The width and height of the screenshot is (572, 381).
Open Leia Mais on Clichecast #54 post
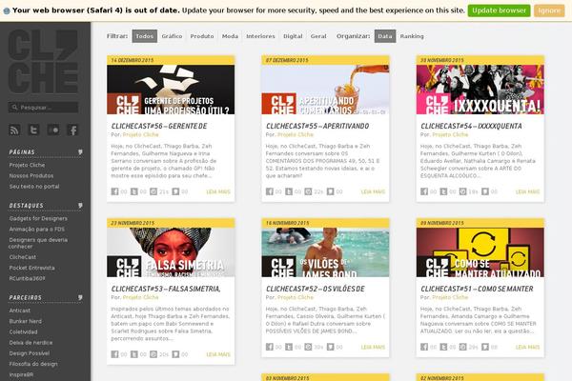pos(526,191)
